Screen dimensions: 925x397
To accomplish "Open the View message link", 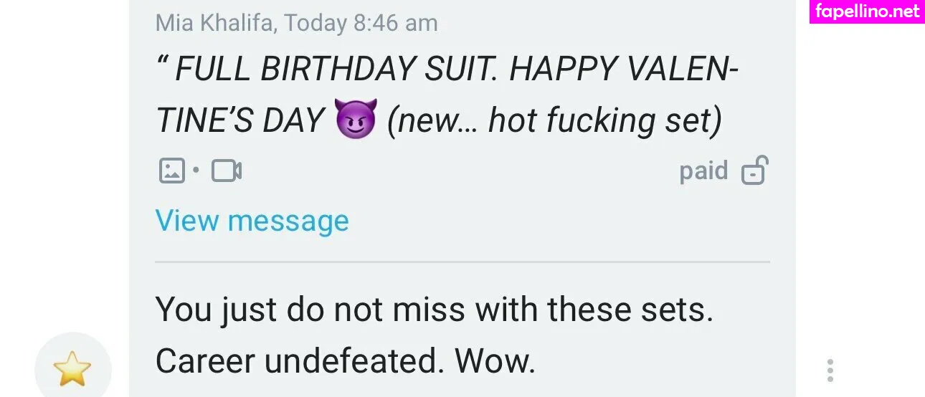I will [252, 221].
